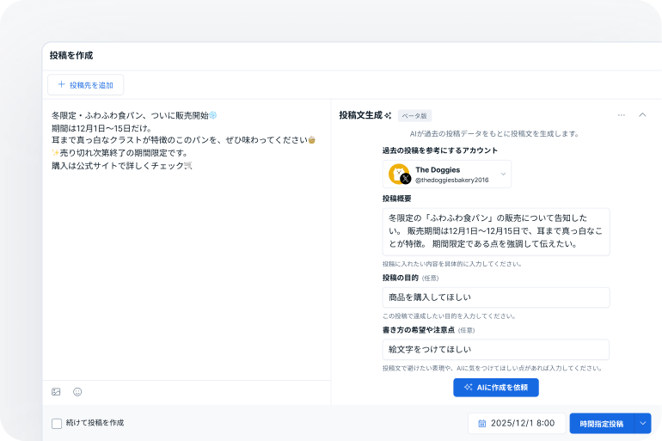Click the plus icon in 投稿先を追加

tap(61, 85)
